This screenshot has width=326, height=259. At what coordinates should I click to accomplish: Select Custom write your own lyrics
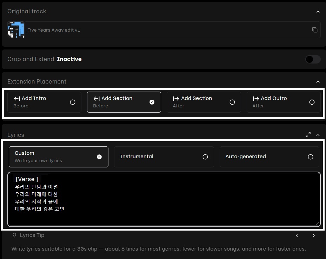58,157
